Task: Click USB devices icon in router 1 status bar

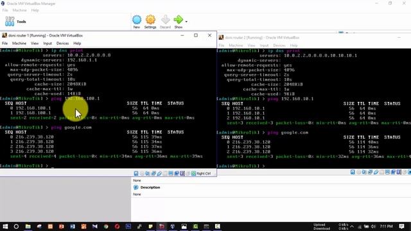Action: pos(159,173)
